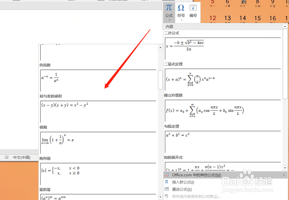Insert the 傅立叶级数 Fourier series equation

pyautogui.click(x=223, y=111)
